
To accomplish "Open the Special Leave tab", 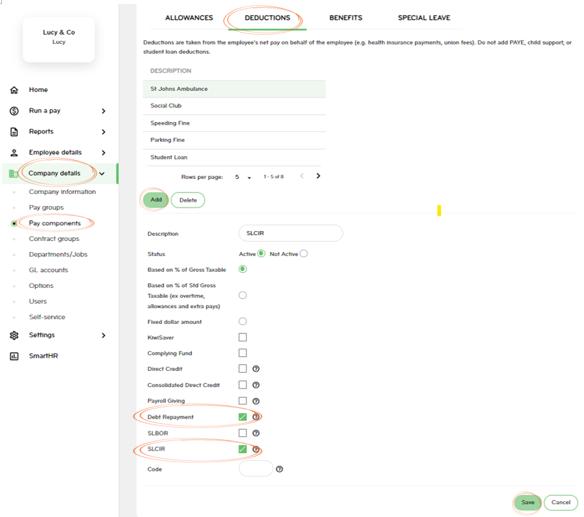I will click(x=424, y=18).
